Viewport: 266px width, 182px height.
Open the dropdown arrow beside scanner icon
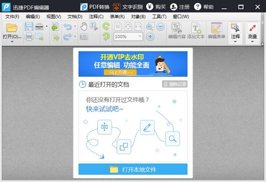[47, 26]
